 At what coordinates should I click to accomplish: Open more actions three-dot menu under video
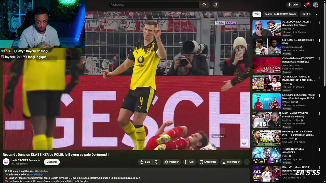click(246, 162)
